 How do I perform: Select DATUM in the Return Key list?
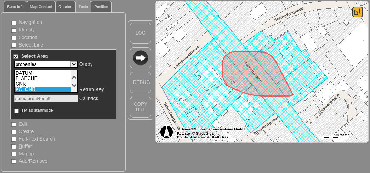pos(43,73)
